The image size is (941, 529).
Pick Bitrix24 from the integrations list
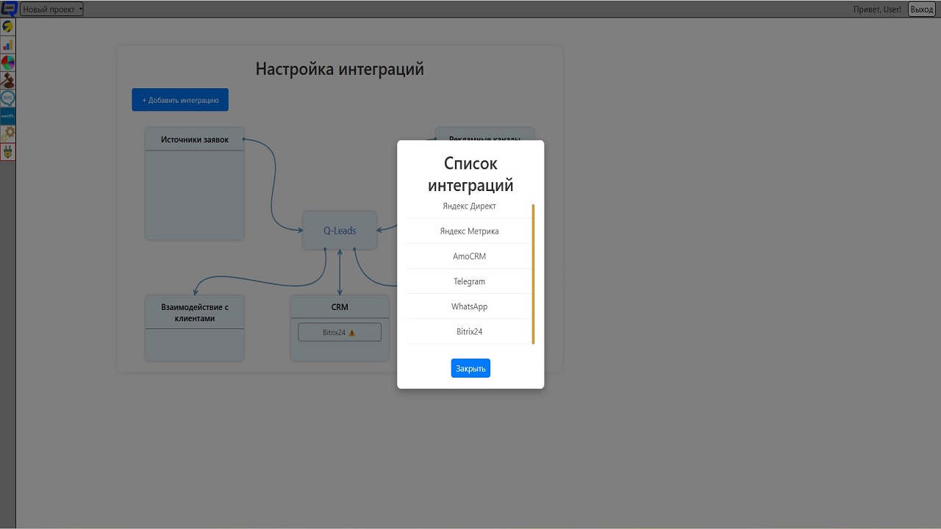469,331
